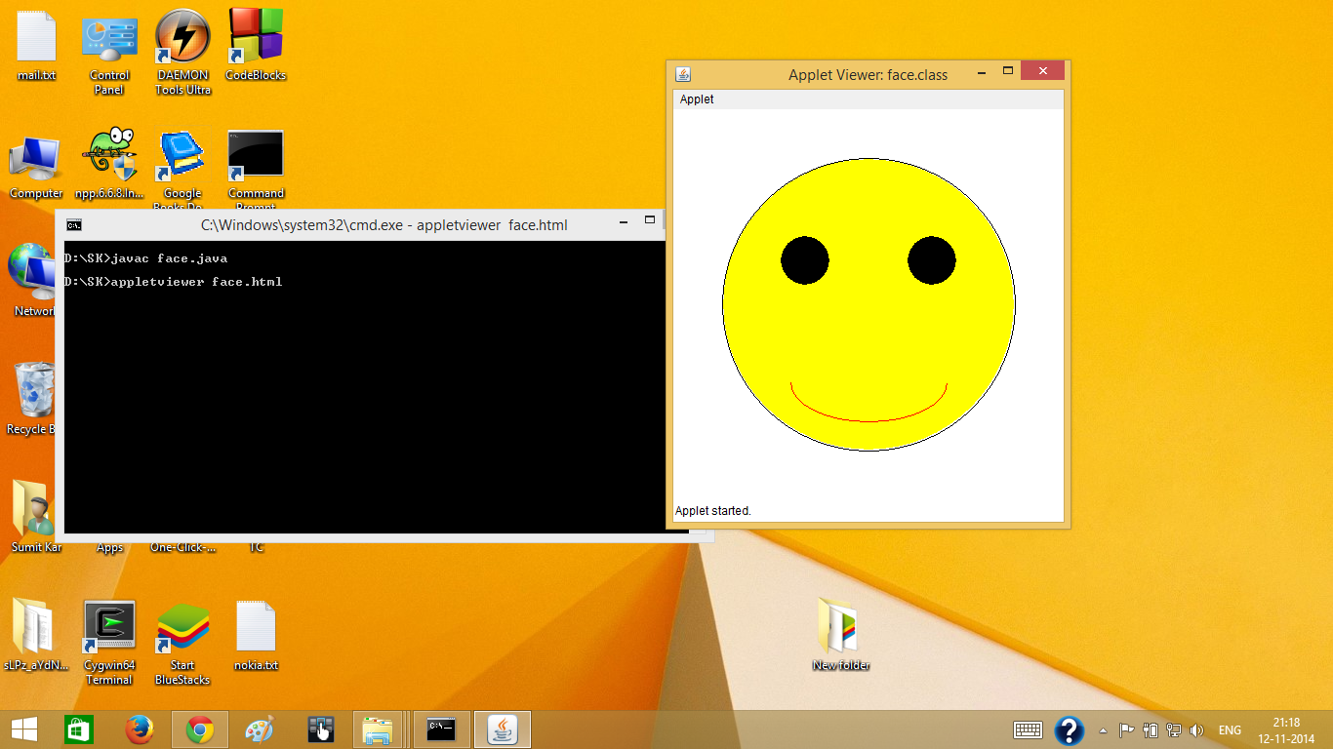Open the volume control via speaker icon

[1196, 729]
